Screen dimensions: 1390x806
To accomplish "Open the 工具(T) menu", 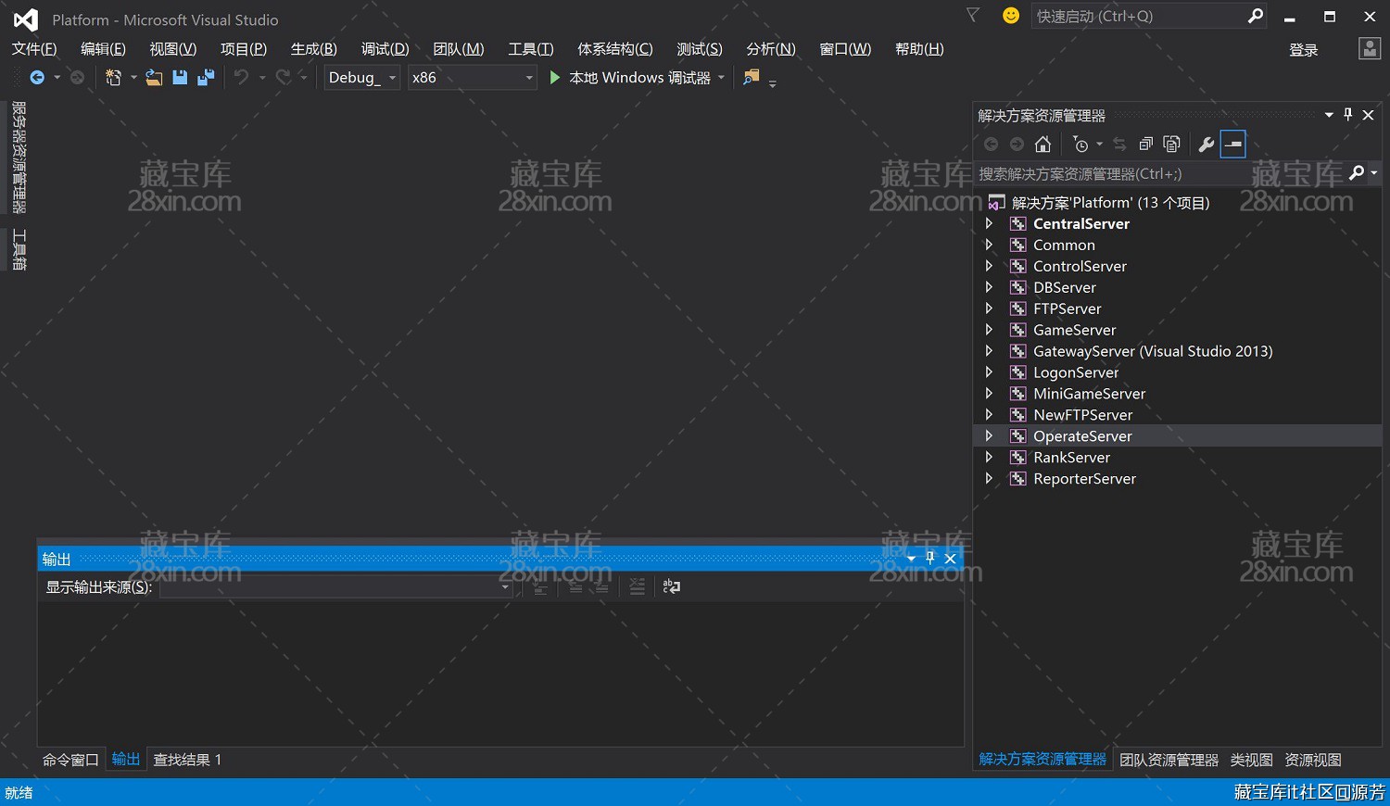I will pyautogui.click(x=530, y=49).
